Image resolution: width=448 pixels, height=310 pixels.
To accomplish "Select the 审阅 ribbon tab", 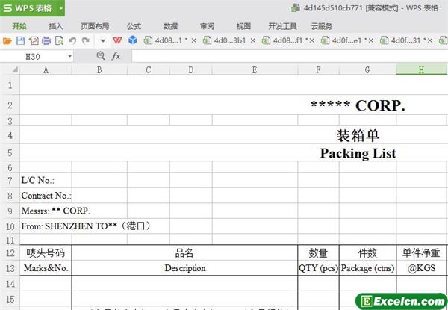I will pyautogui.click(x=207, y=27).
